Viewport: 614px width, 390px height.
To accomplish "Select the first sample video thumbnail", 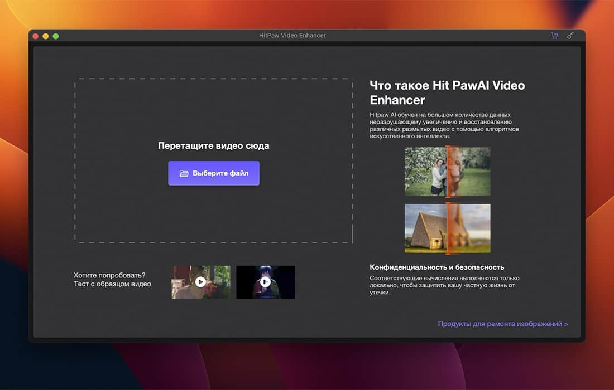I will pyautogui.click(x=200, y=281).
